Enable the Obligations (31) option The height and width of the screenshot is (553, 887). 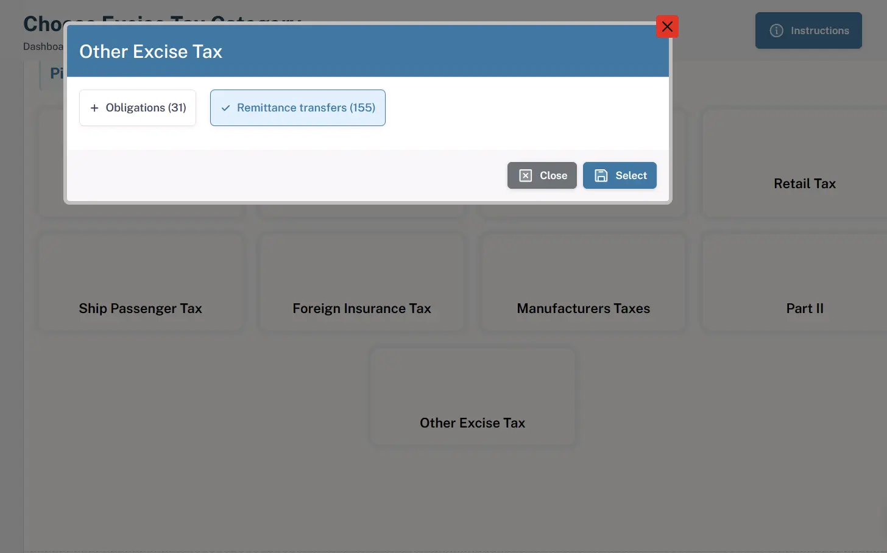(x=138, y=108)
